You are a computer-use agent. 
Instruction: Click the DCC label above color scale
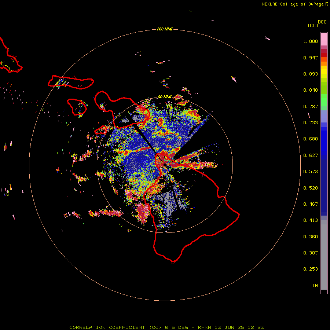[x=322, y=22]
